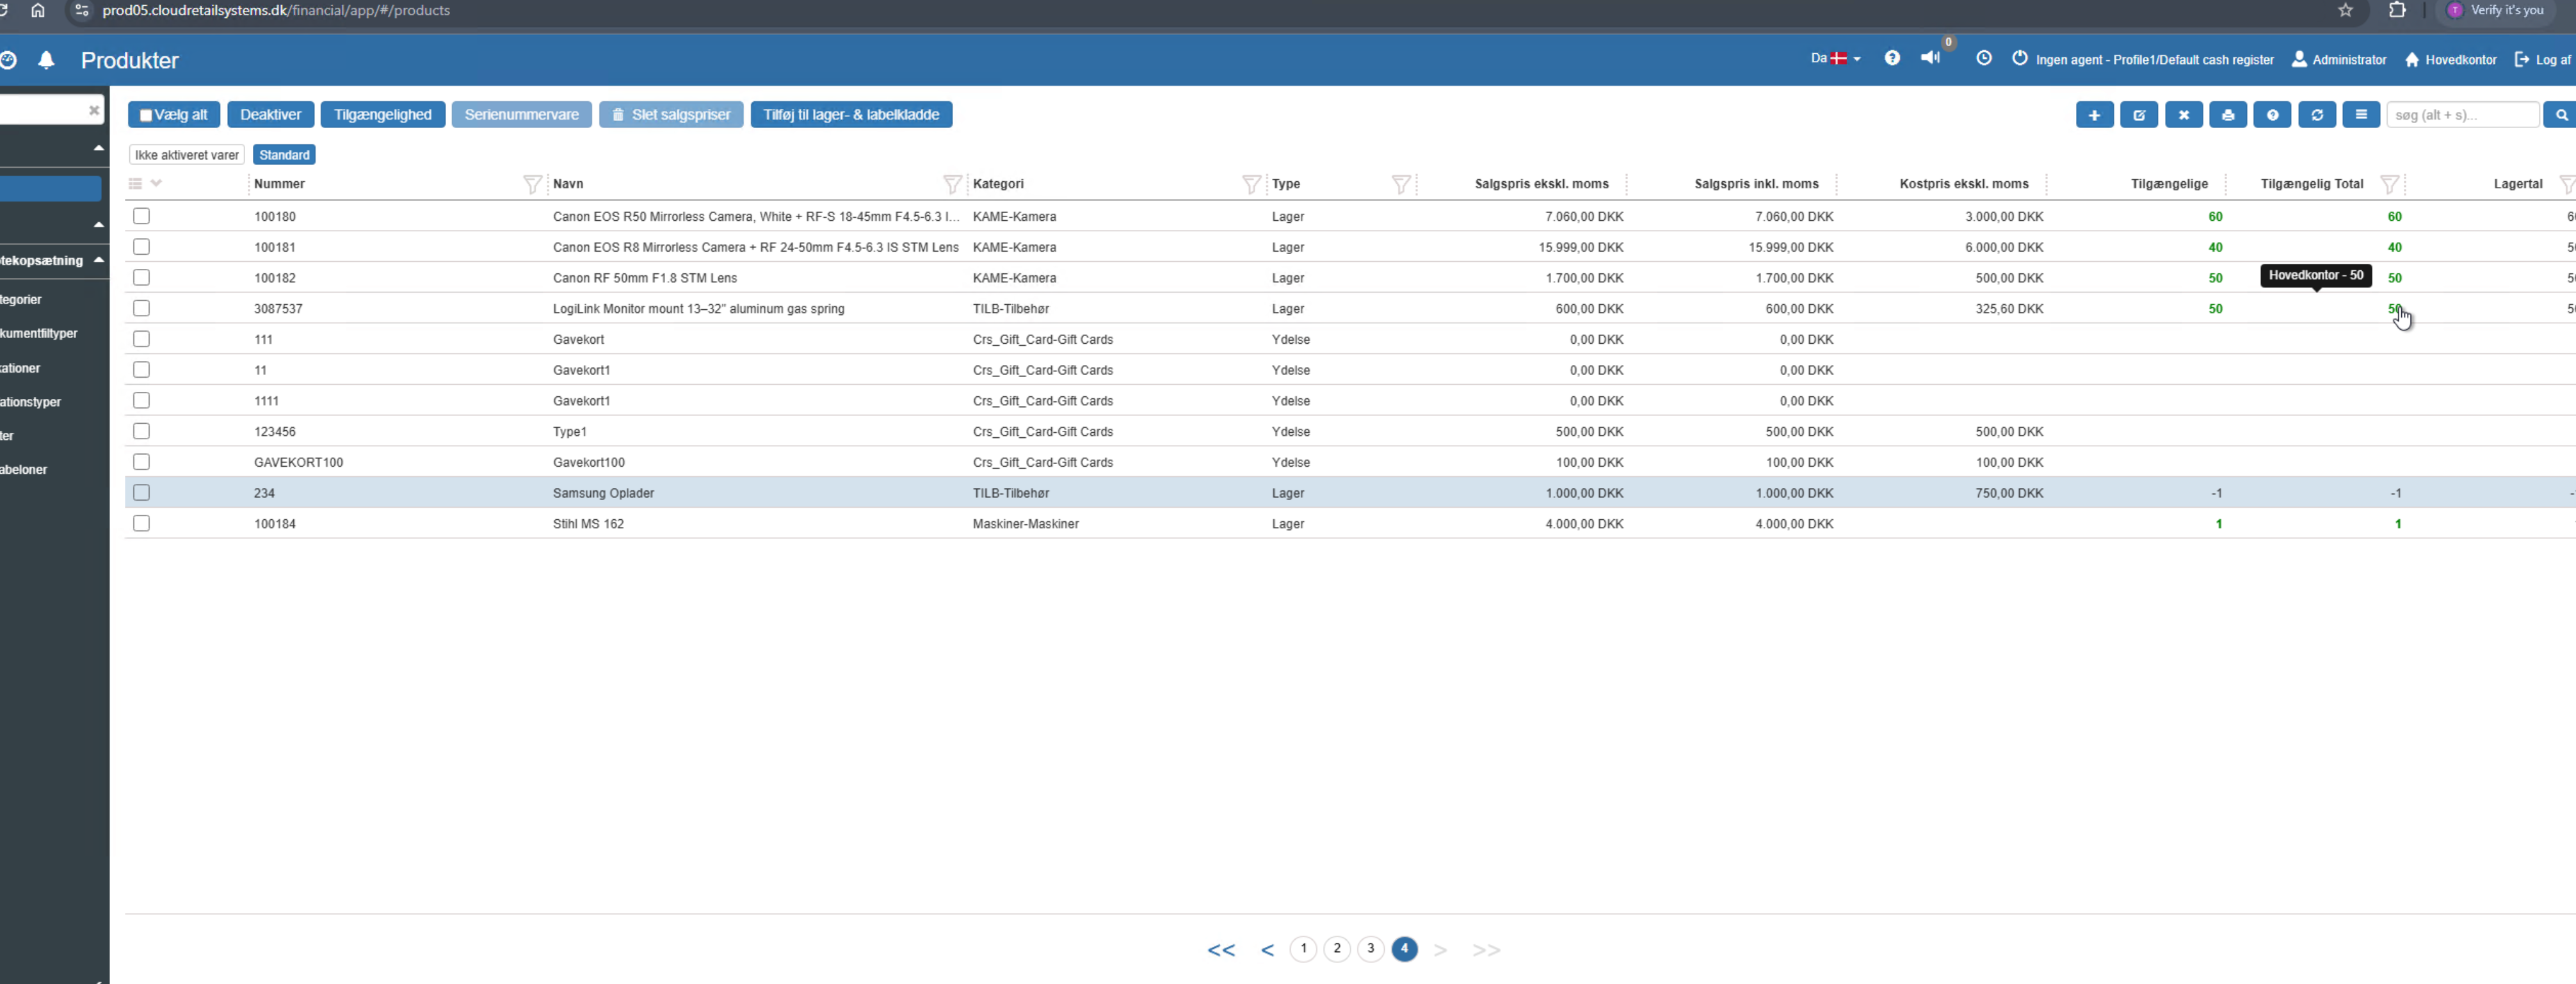Open the notification bell icon
The width and height of the screenshot is (2576, 984).
pos(46,60)
